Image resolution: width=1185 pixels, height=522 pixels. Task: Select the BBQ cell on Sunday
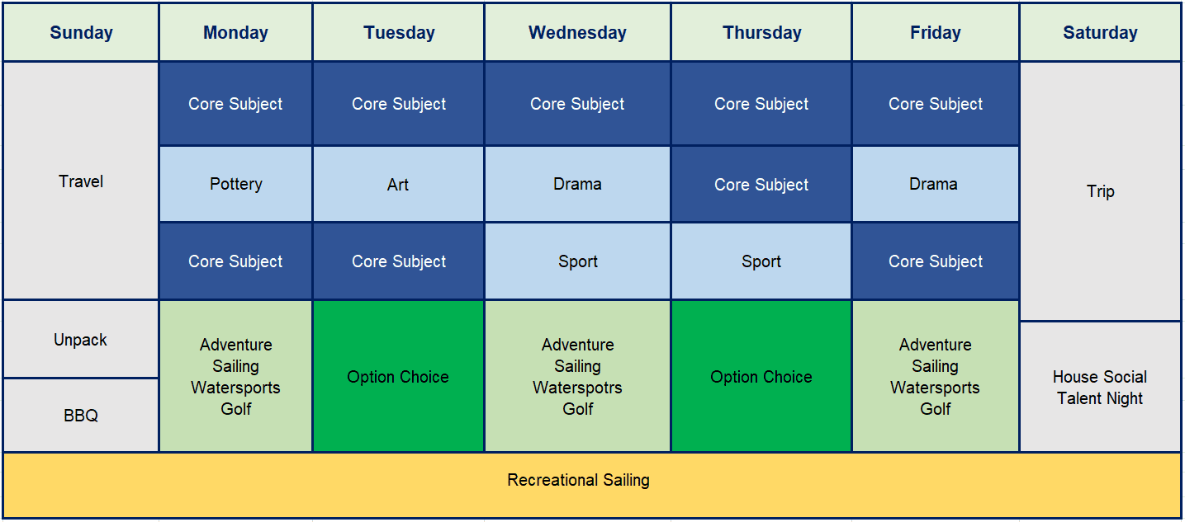[81, 416]
